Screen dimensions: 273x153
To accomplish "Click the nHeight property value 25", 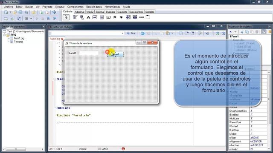I will [252, 149].
